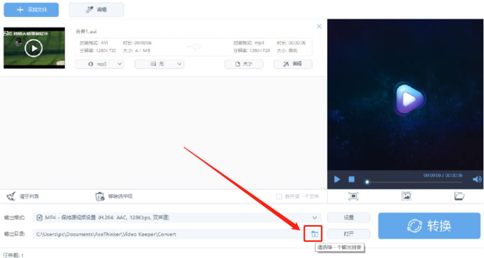
Task: Open the snapshot folder icon
Action: [x=459, y=196]
